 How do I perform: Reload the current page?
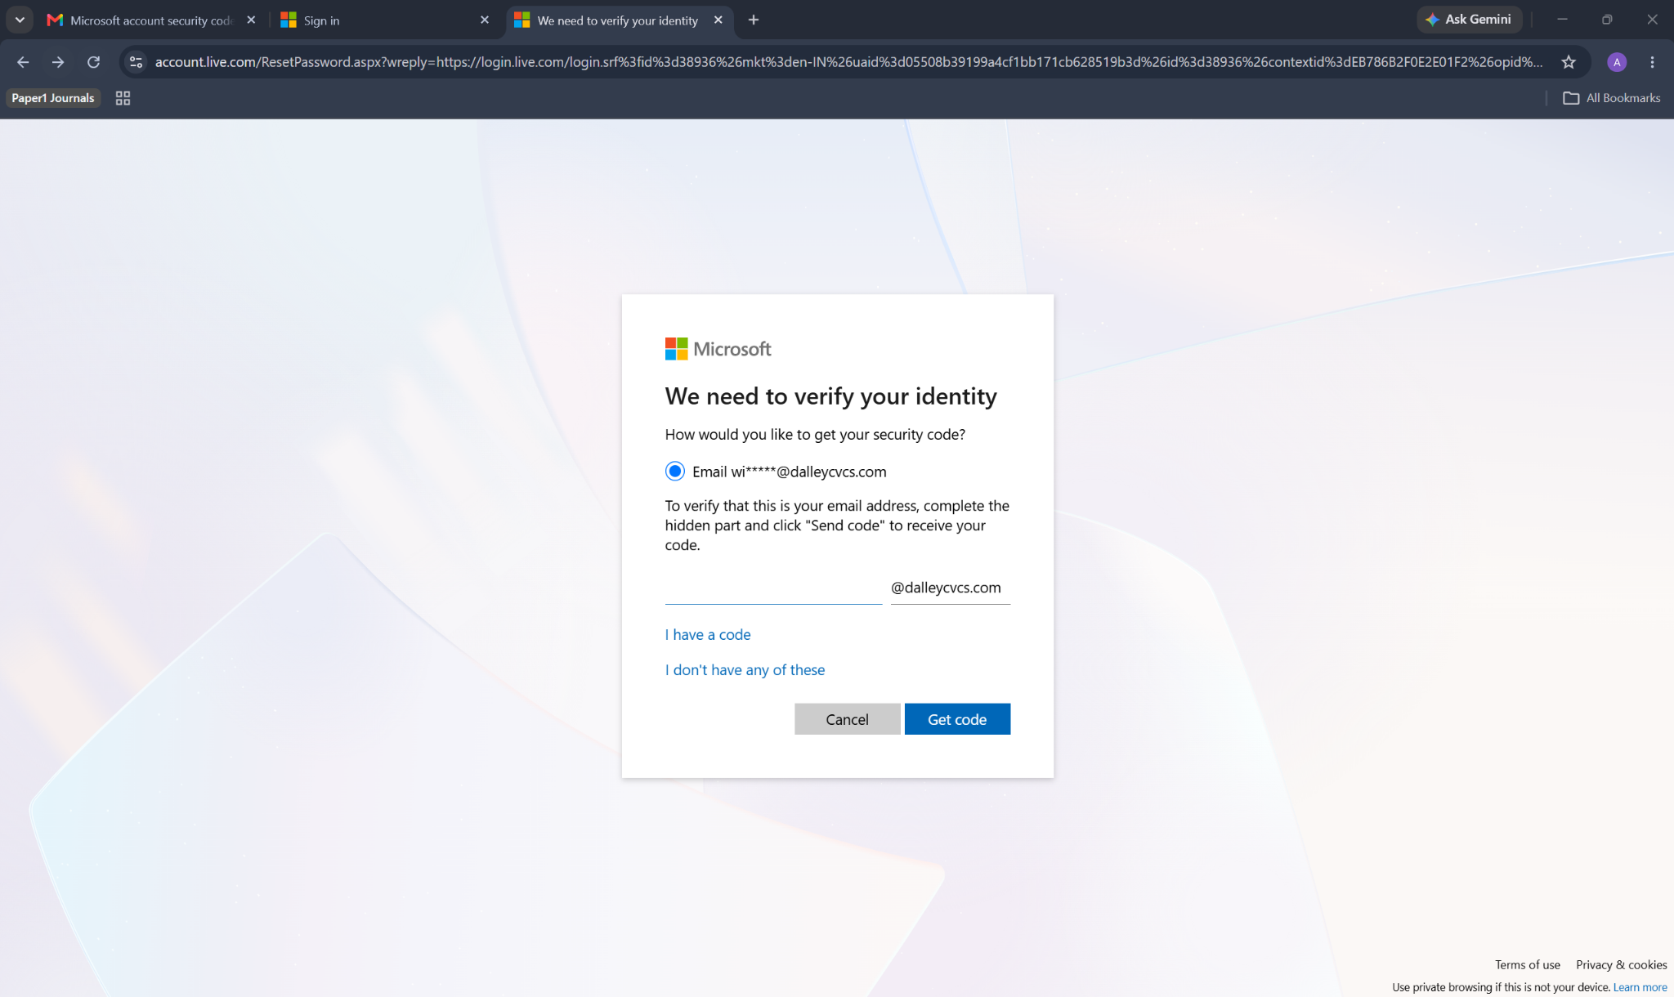[94, 62]
